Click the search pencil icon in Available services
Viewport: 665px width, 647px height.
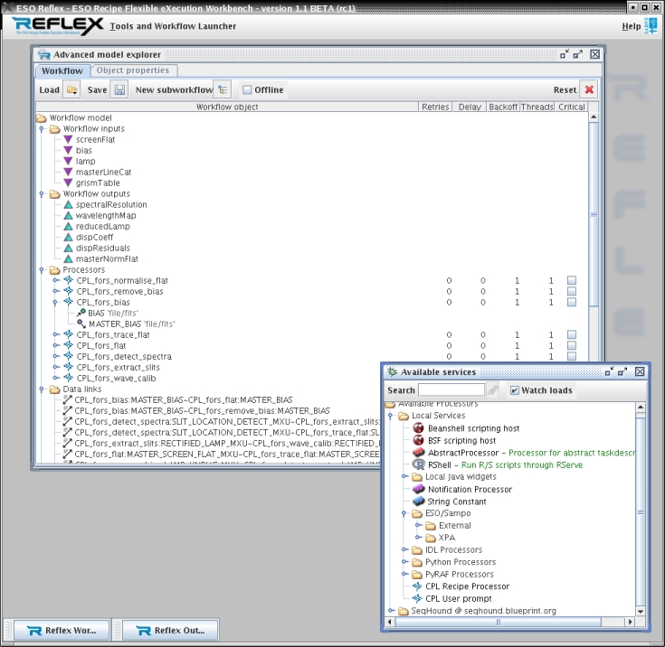tap(492, 389)
